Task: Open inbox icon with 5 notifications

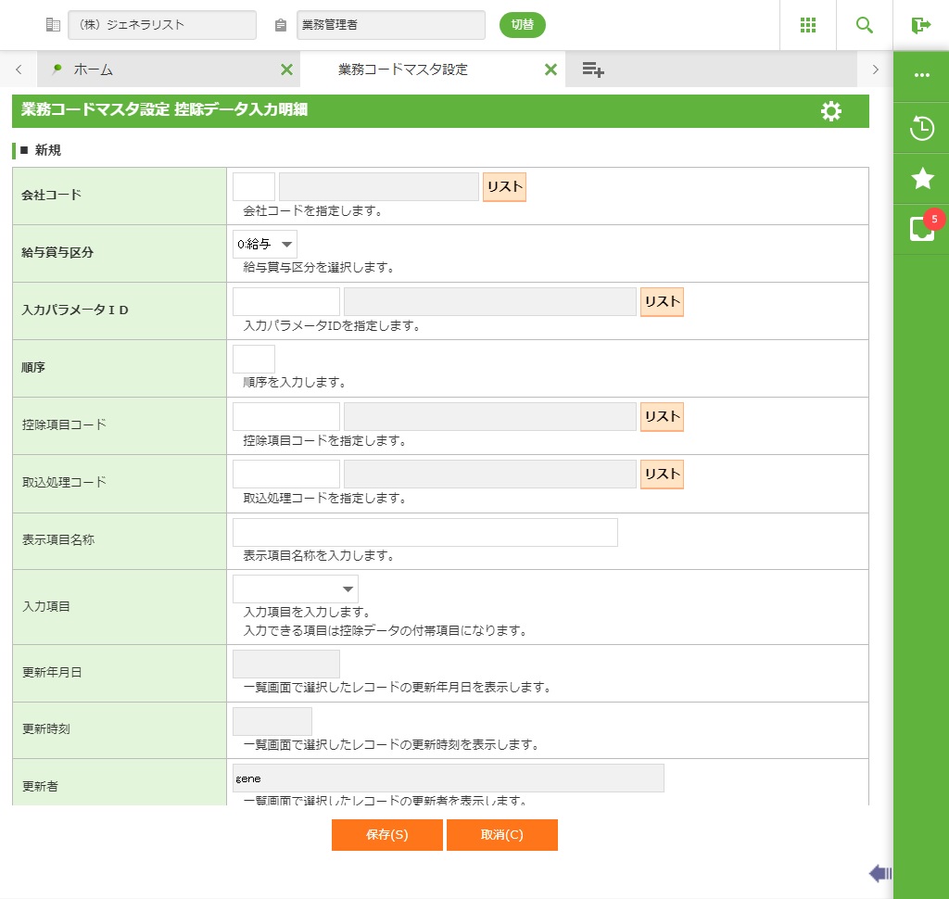Action: 921,229
